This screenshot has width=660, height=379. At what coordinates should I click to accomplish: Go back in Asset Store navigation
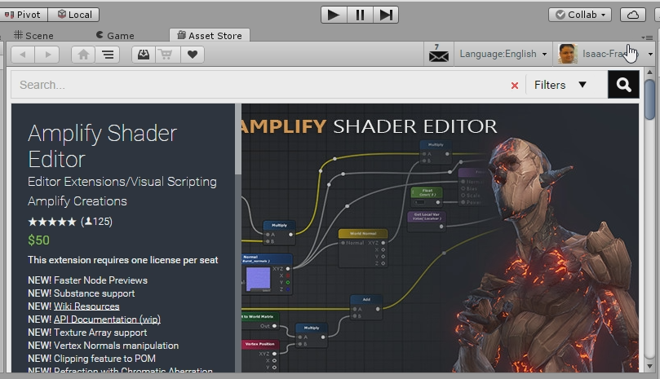point(23,55)
